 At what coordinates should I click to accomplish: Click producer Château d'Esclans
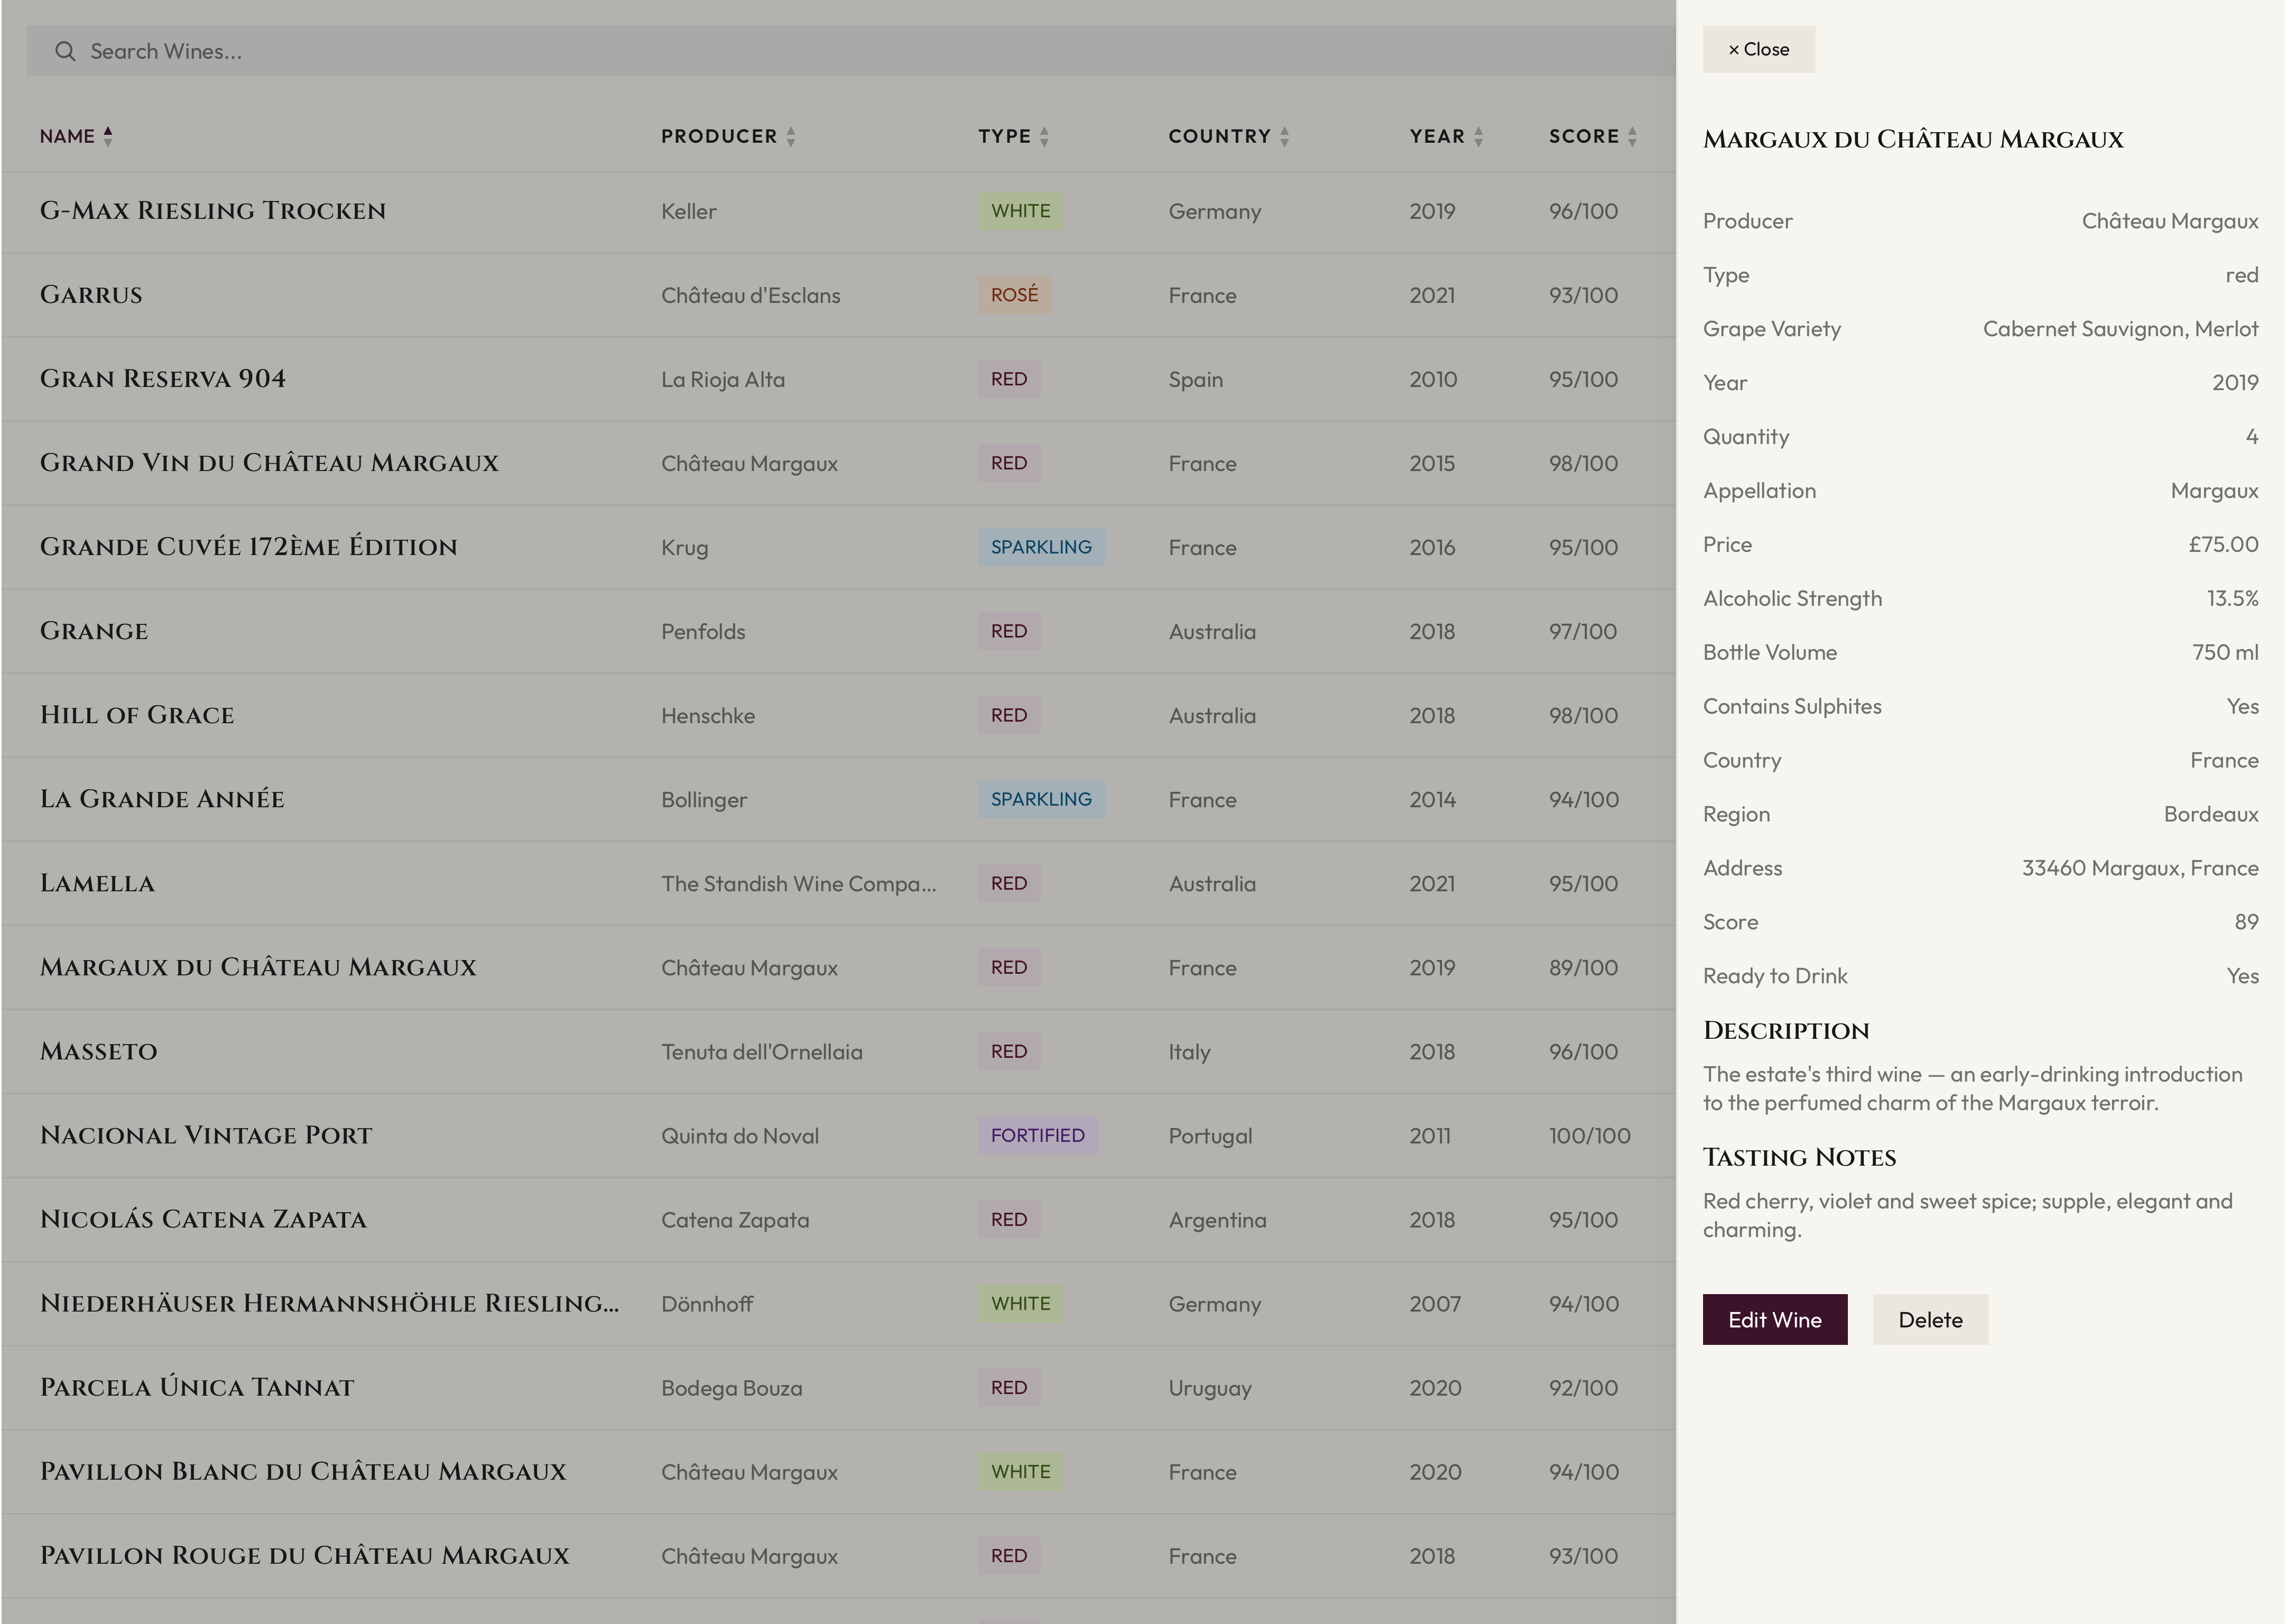point(751,295)
